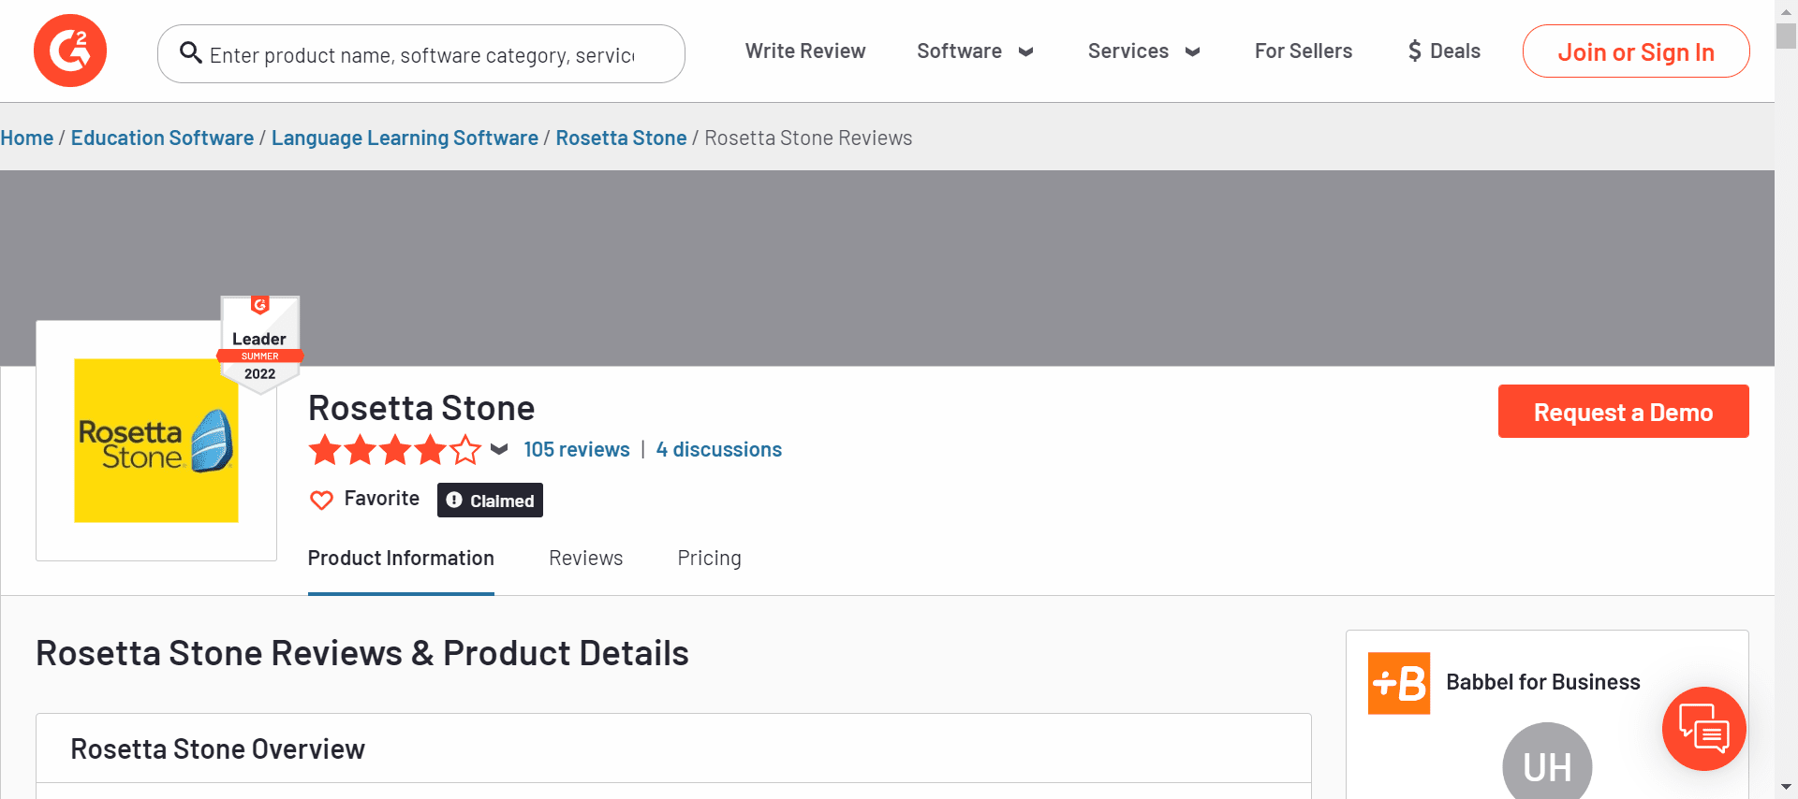This screenshot has height=799, width=1798.
Task: Click into the product search field
Action: 422,55
